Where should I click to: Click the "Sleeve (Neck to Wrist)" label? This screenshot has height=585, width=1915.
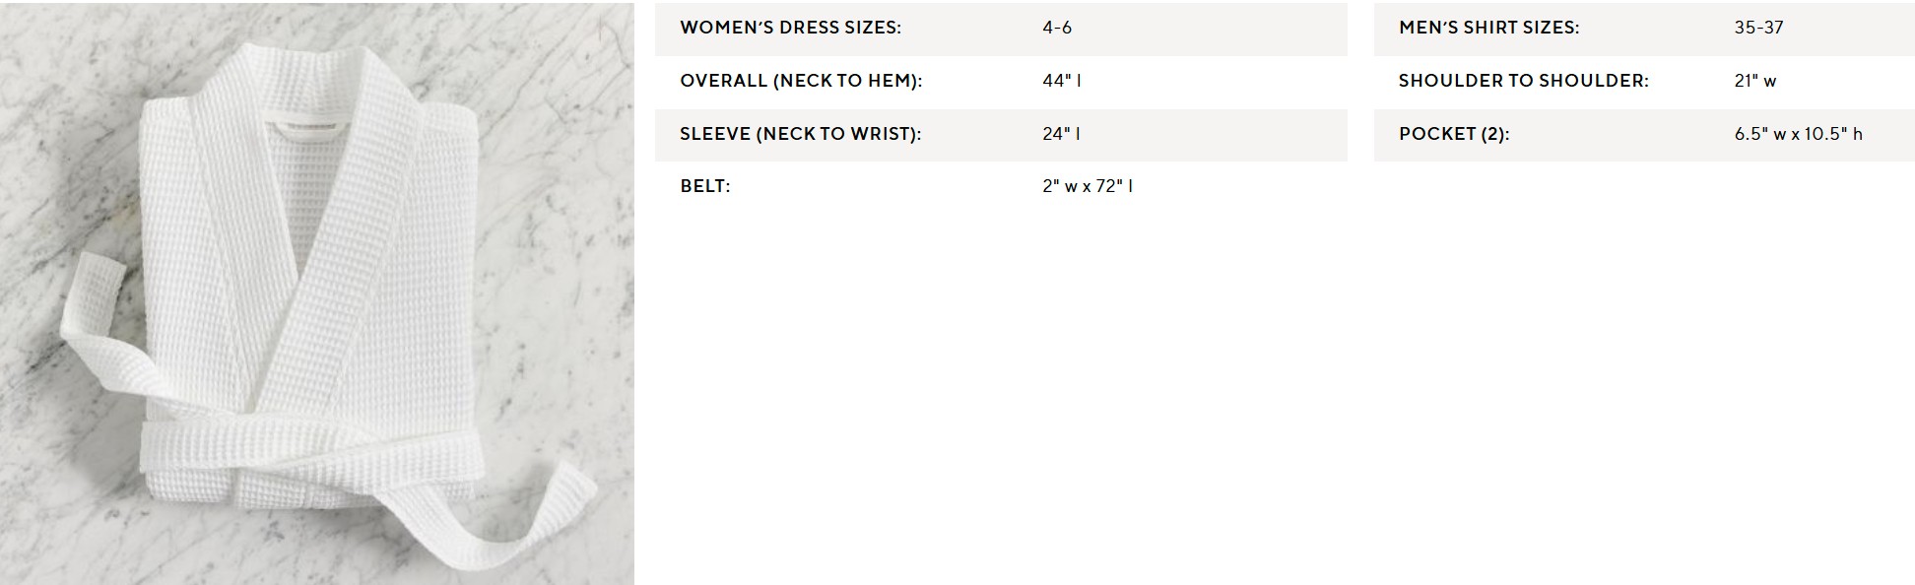[800, 134]
